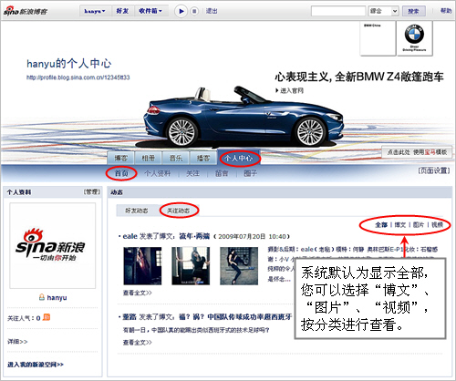Open the 综合 search category dropdown
The height and width of the screenshot is (381, 456).
[383, 11]
